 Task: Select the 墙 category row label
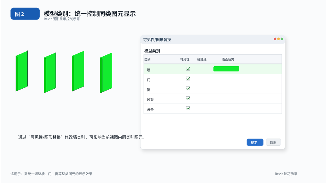pos(149,70)
